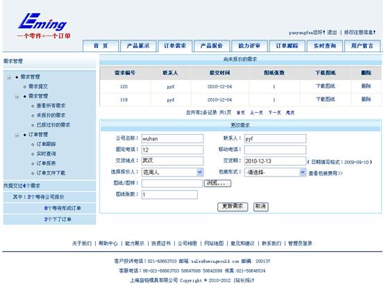The height and width of the screenshot is (290, 384).
Task: Open 帮助中心 footer link
Action: pyautogui.click(x=108, y=243)
